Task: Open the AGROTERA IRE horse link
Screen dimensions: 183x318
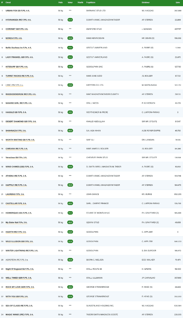Action: click(x=17, y=260)
